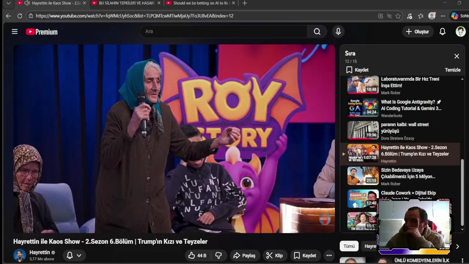Share the video with Paylaş
The height and width of the screenshot is (264, 469).
[x=244, y=255]
